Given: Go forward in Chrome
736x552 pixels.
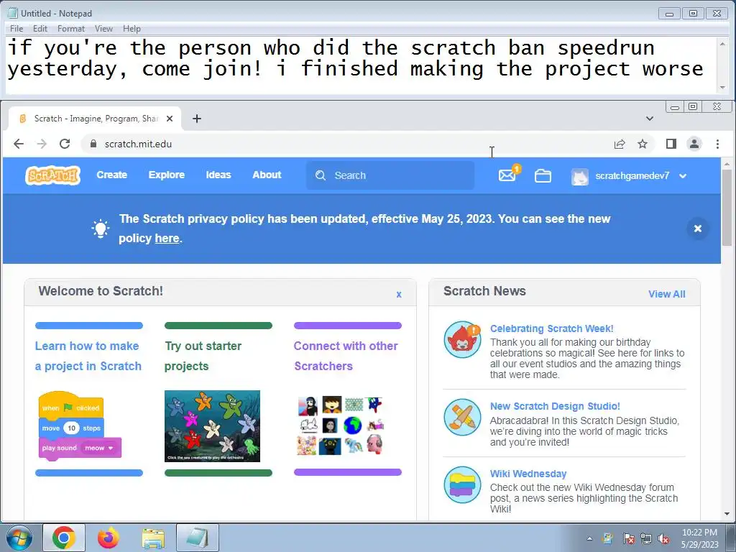Looking at the screenshot, I should pyautogui.click(x=42, y=144).
